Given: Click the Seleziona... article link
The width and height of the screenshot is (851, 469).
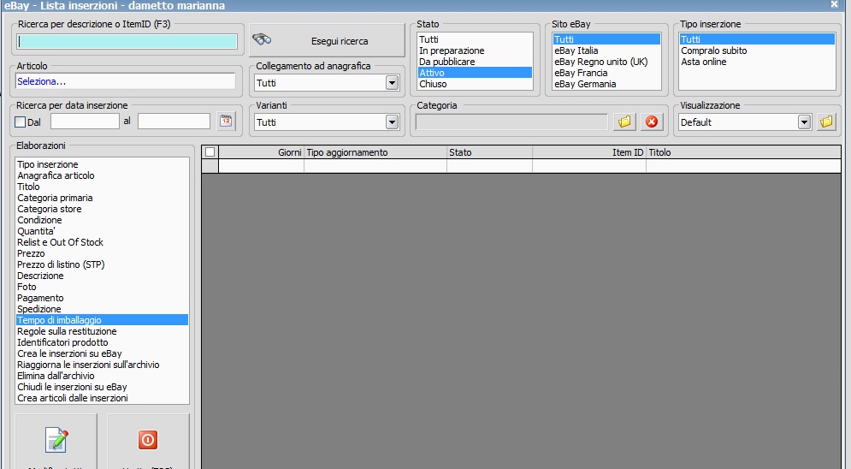Looking at the screenshot, I should 41,81.
